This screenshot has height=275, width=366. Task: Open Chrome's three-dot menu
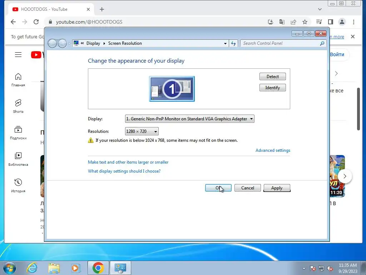click(x=353, y=22)
